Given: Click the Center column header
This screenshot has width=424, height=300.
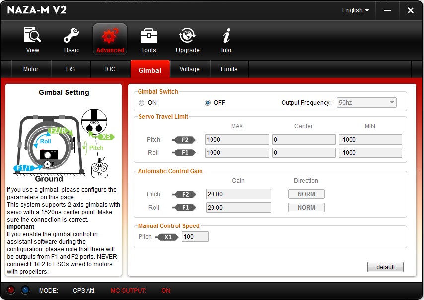Looking at the screenshot, I should [303, 126].
